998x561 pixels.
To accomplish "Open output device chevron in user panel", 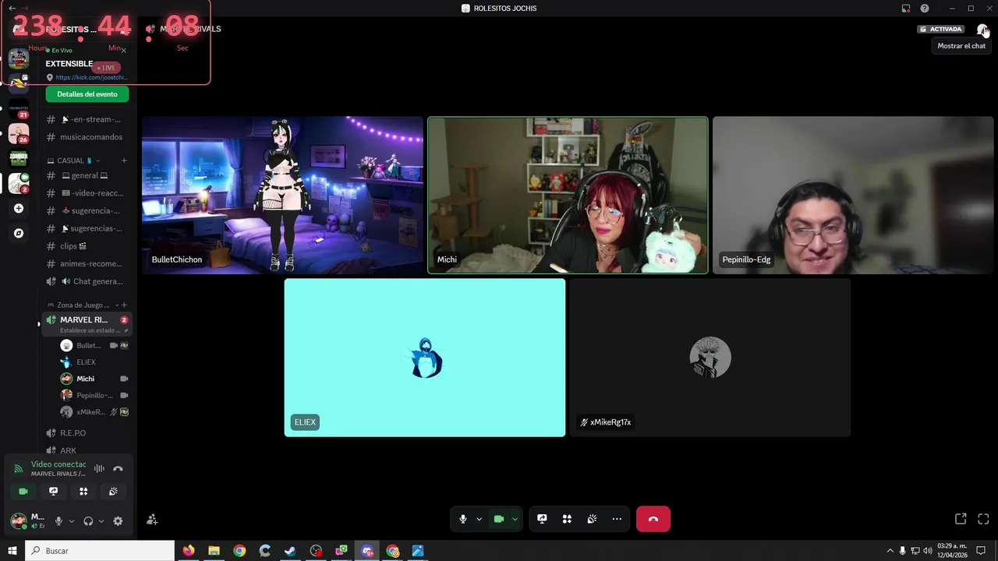I will coord(101,521).
